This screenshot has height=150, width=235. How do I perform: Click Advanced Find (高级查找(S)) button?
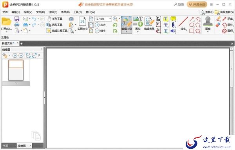tap(224, 12)
